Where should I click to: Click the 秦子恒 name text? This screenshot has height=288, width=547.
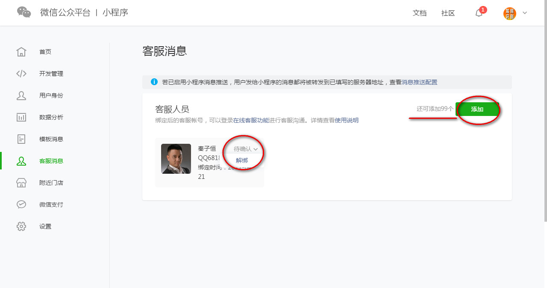coord(207,149)
